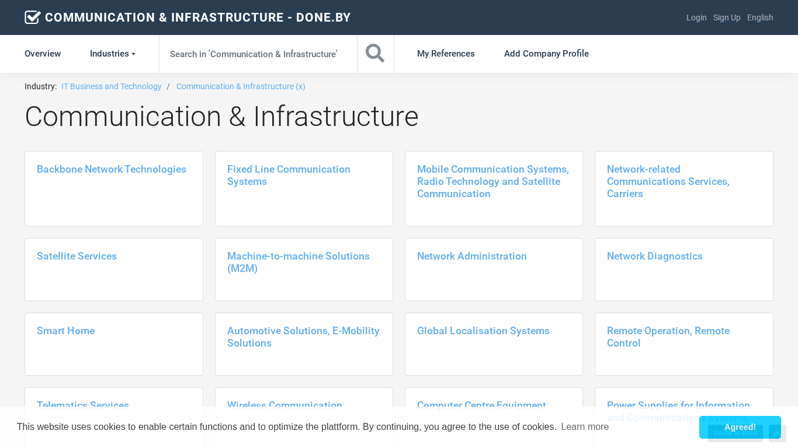
Task: Open My References page
Action: point(446,54)
